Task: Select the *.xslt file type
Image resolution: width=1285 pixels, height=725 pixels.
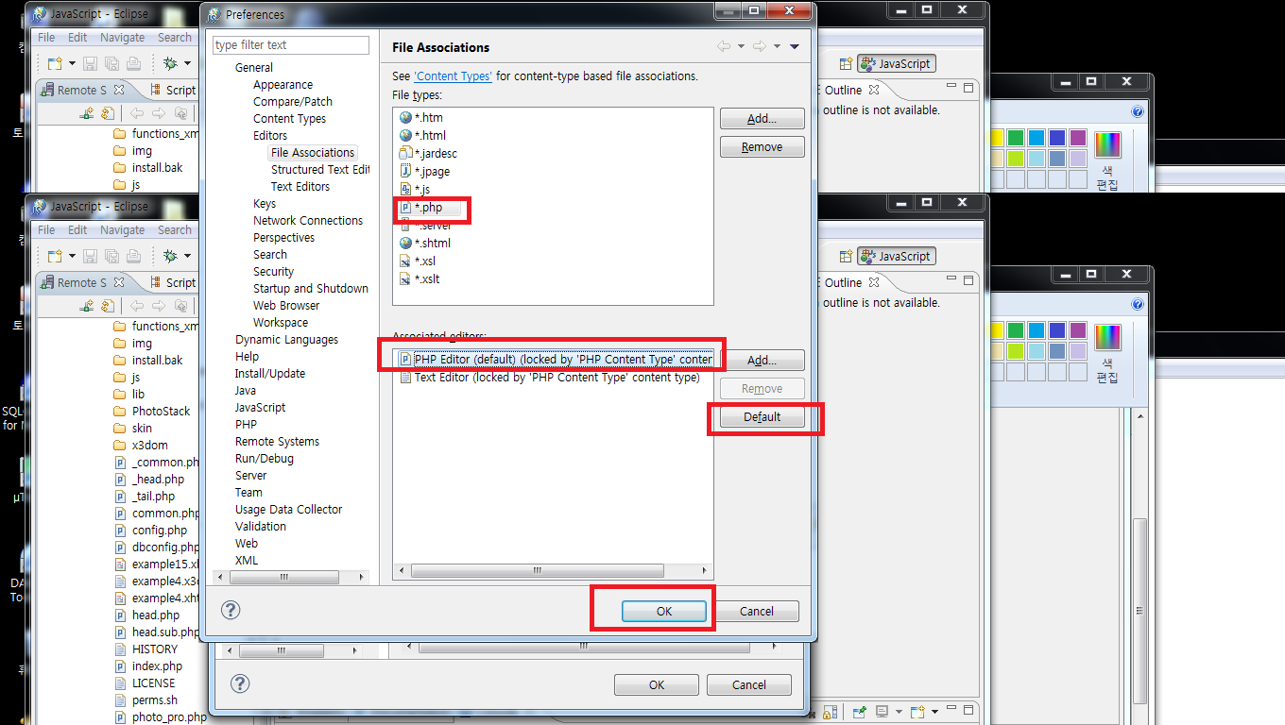Action: [x=420, y=278]
